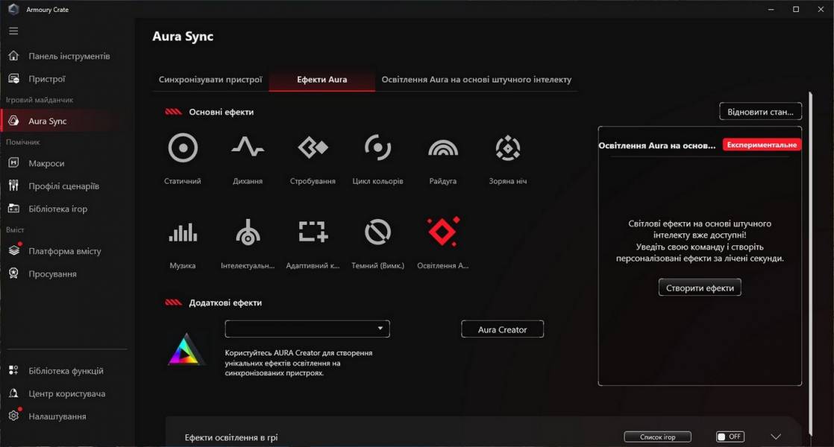Click the Помічник sidebar heading
The width and height of the screenshot is (834, 447).
coord(23,142)
